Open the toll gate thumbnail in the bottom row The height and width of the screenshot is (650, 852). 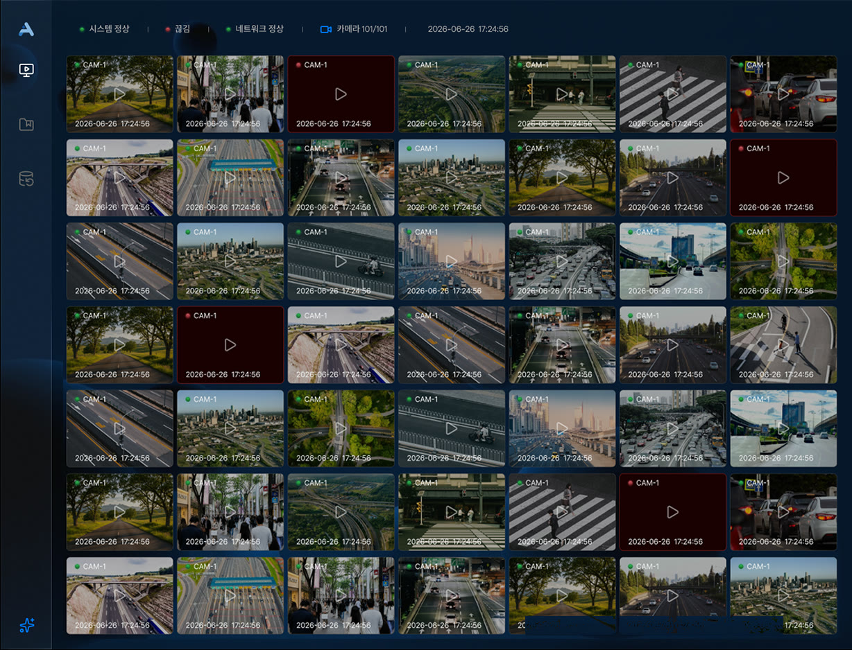pyautogui.click(x=230, y=595)
